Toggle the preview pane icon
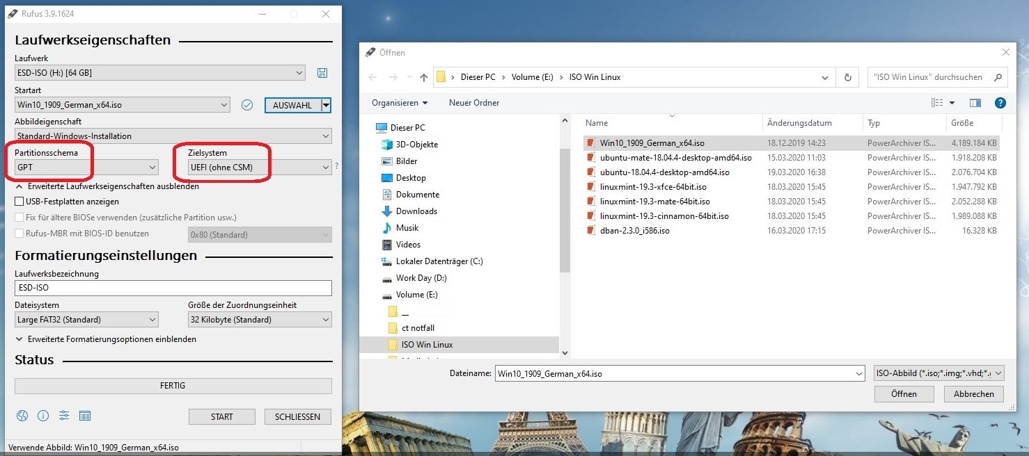Viewport: 1029px width, 456px height. coord(975,103)
